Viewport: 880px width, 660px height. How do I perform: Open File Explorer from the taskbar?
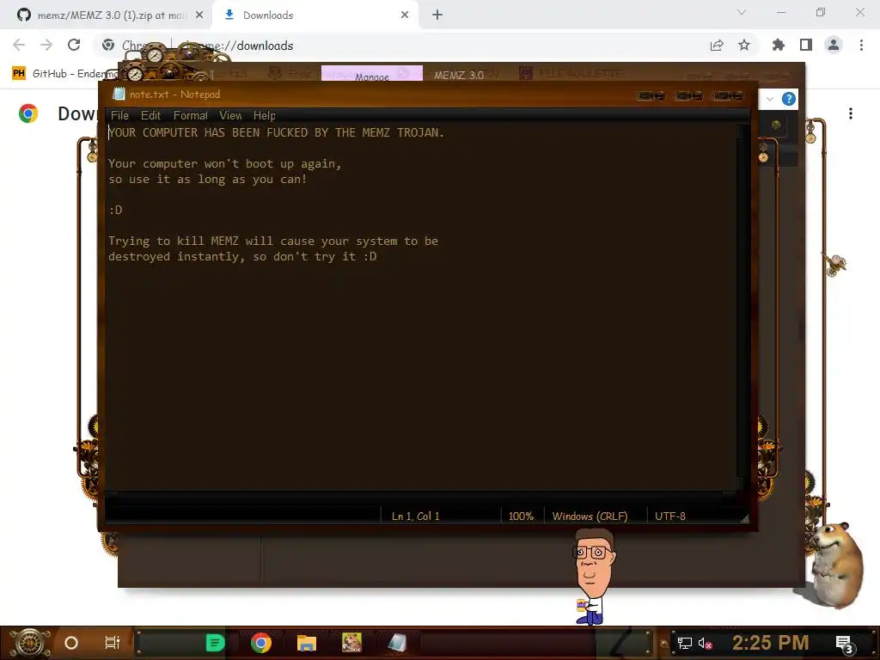(x=307, y=643)
